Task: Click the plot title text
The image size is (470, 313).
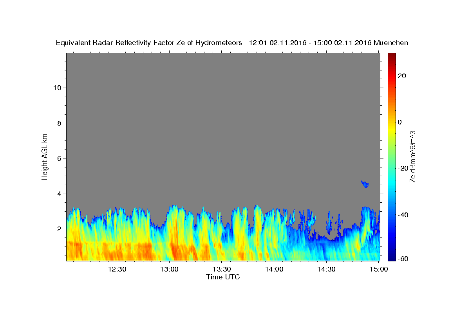Action: (x=232, y=43)
